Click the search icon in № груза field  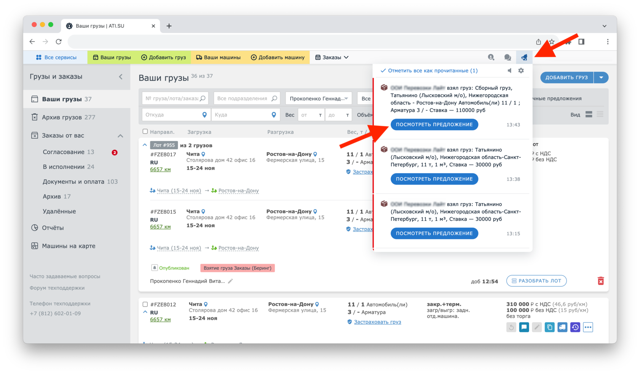(203, 98)
